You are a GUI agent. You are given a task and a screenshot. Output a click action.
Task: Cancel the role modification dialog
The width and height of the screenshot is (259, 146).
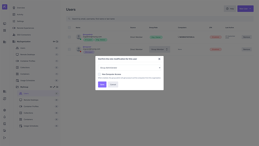113,85
